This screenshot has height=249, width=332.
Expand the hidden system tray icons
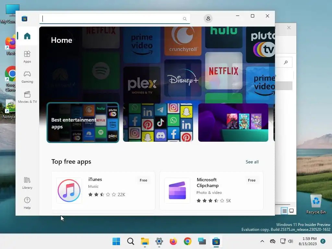[x=262, y=241]
